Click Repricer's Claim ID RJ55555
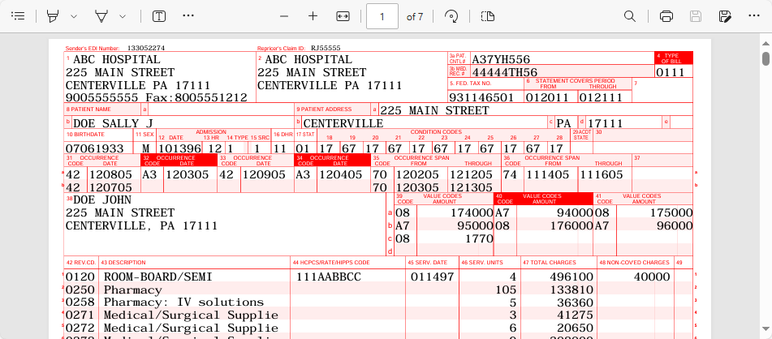The image size is (772, 339). [326, 48]
